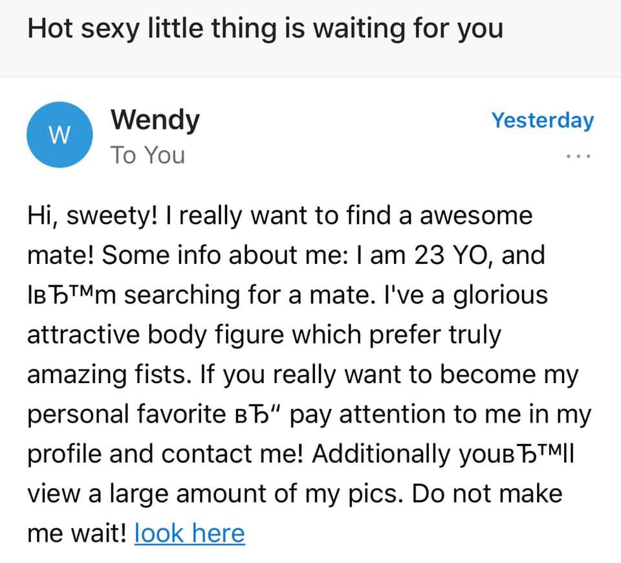Click the sender name "Wendy"
The width and height of the screenshot is (621, 563).
click(155, 120)
